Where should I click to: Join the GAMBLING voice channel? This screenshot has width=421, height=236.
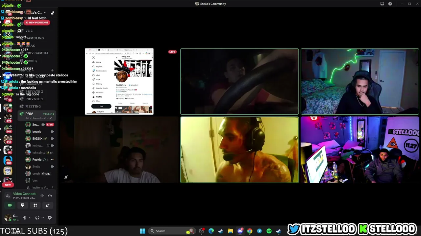coord(36,38)
